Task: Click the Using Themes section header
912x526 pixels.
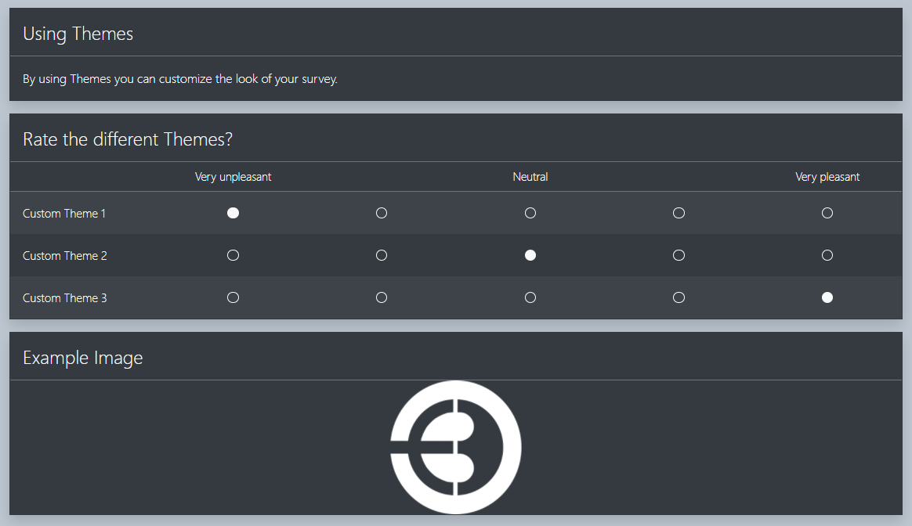Action: click(x=78, y=34)
